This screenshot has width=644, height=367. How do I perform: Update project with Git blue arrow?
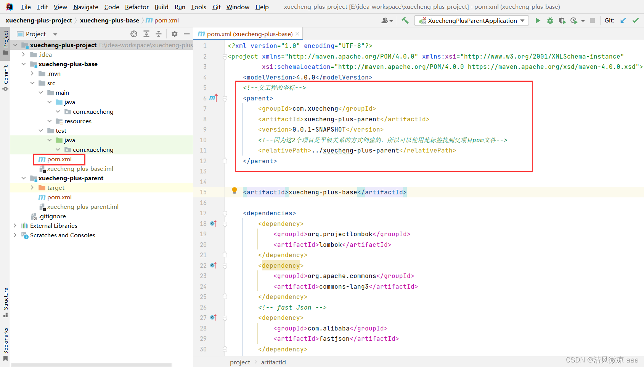623,21
